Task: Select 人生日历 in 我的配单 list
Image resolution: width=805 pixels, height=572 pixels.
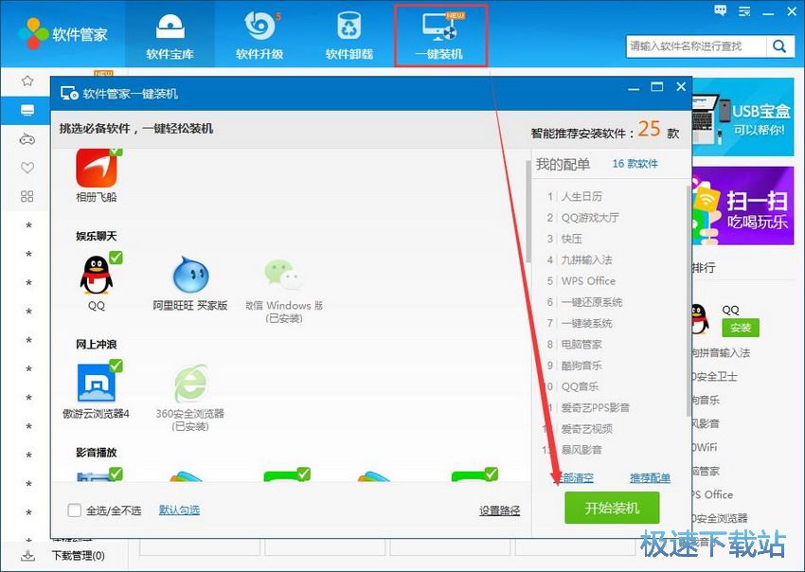Action: pos(581,197)
